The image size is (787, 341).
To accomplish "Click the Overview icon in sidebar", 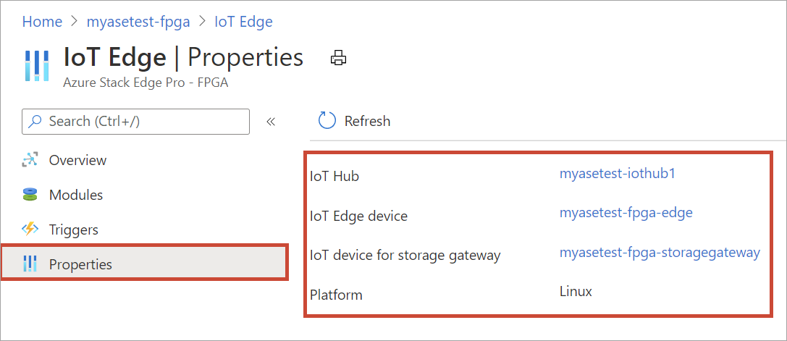I will pos(30,160).
